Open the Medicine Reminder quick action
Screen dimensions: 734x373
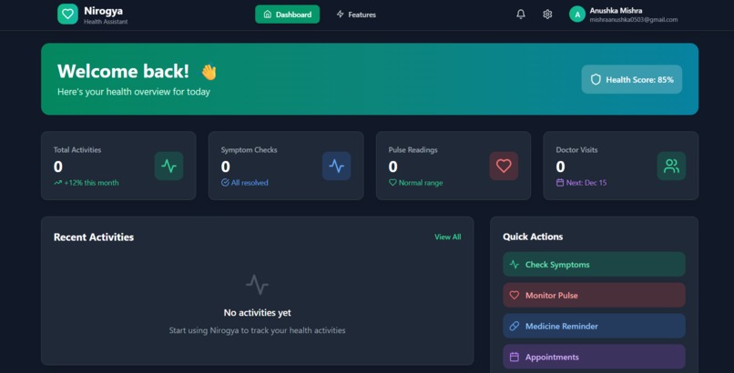point(594,327)
